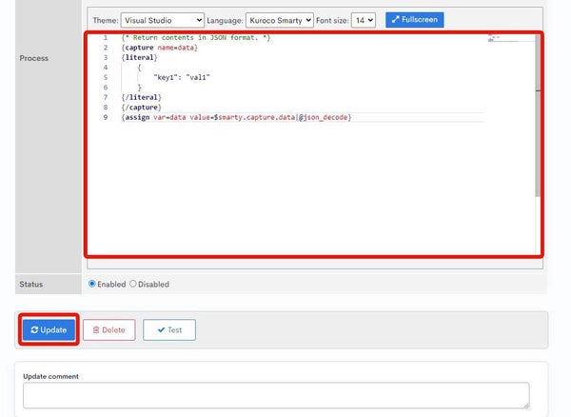Click the '{/literal}' closing tag line
The width and height of the screenshot is (571, 417).
[141, 97]
